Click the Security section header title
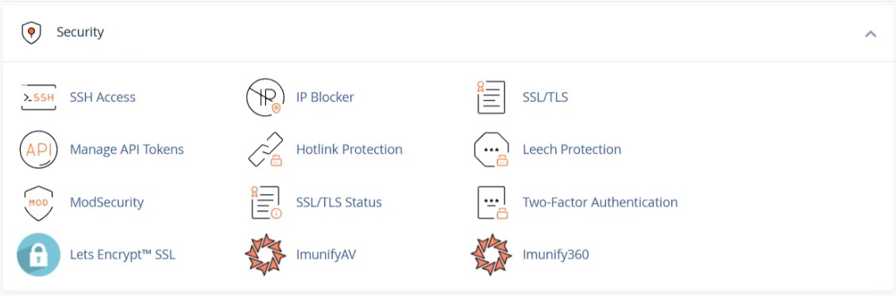Viewport: 896px width, 296px height. pos(80,32)
